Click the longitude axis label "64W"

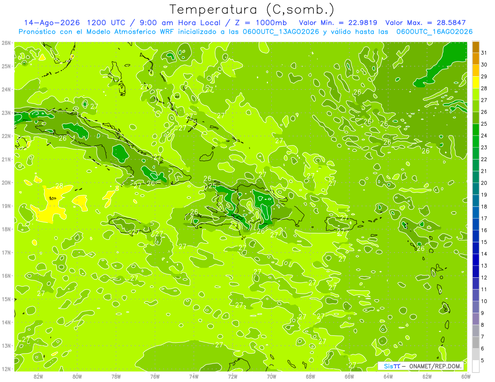coord(388,376)
